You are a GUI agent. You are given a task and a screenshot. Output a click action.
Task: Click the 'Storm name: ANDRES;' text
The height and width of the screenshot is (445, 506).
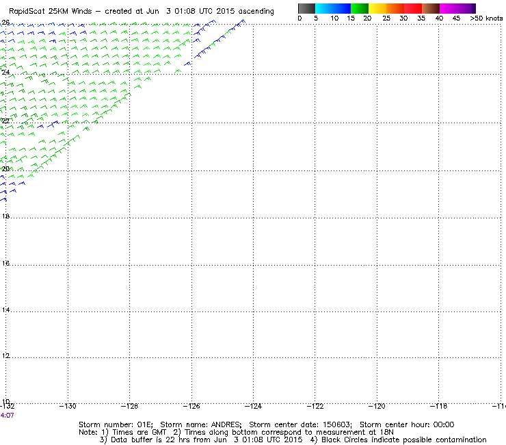[201, 424]
